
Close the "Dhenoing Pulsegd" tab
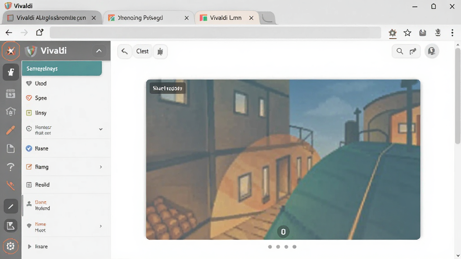(187, 18)
